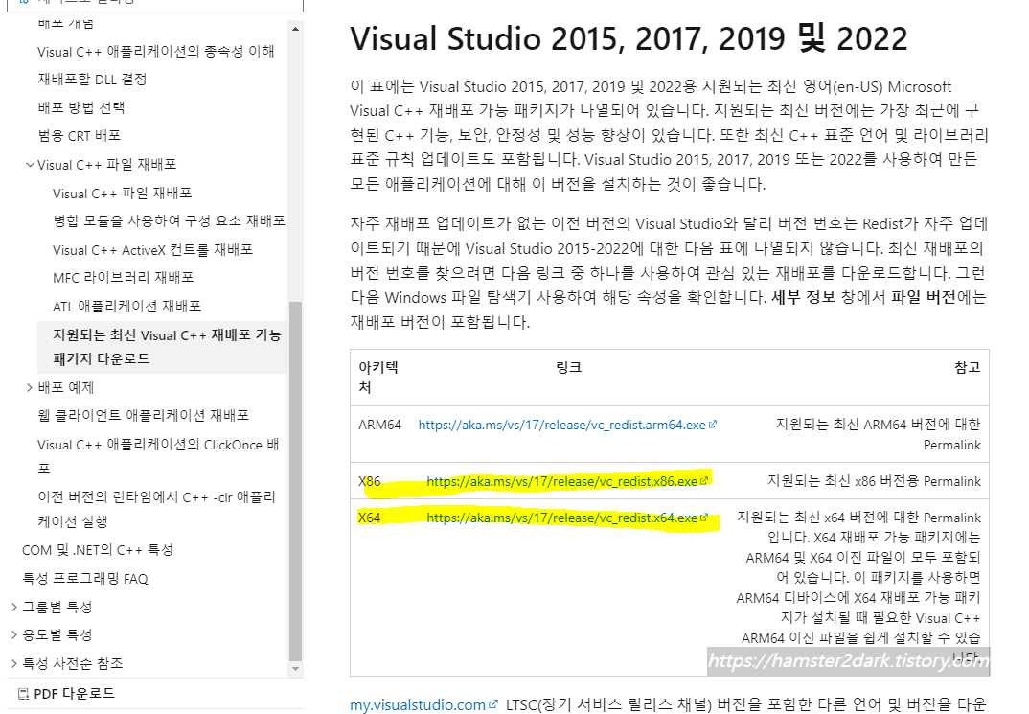
Task: Open COM 및 .NET의 C++ 특성
Action: pyautogui.click(x=97, y=550)
